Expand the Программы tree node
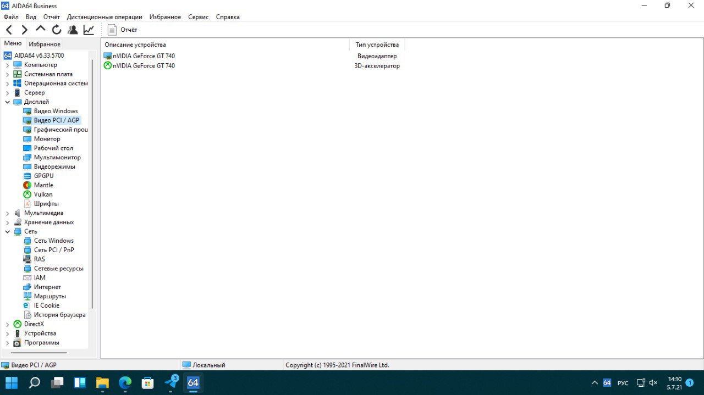Screen dimensions: 704x395 7,343
